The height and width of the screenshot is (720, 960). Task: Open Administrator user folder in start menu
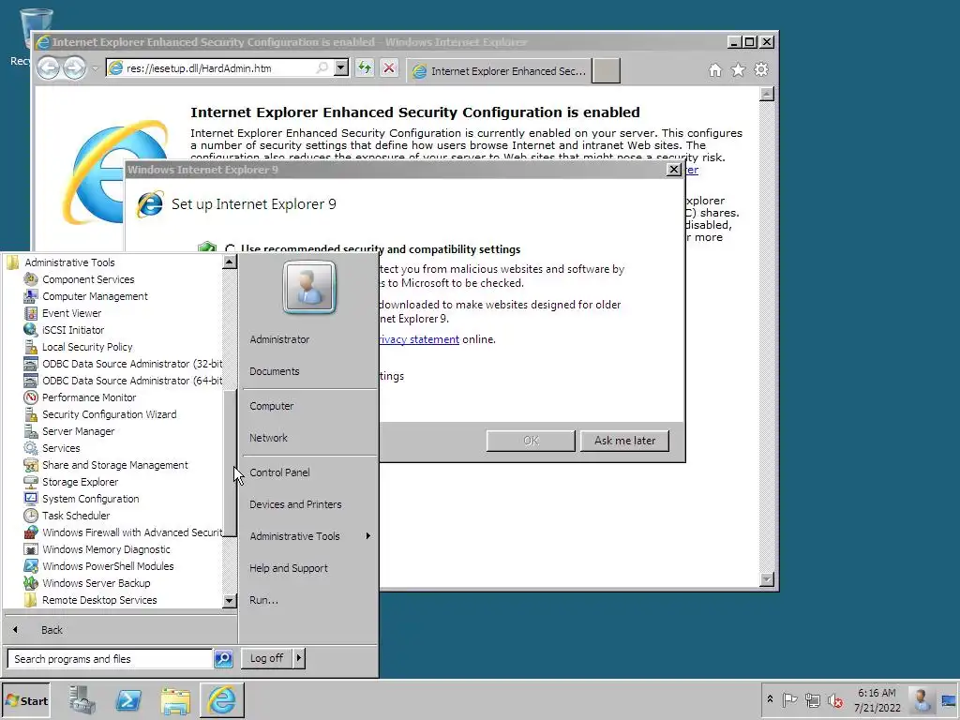[279, 339]
